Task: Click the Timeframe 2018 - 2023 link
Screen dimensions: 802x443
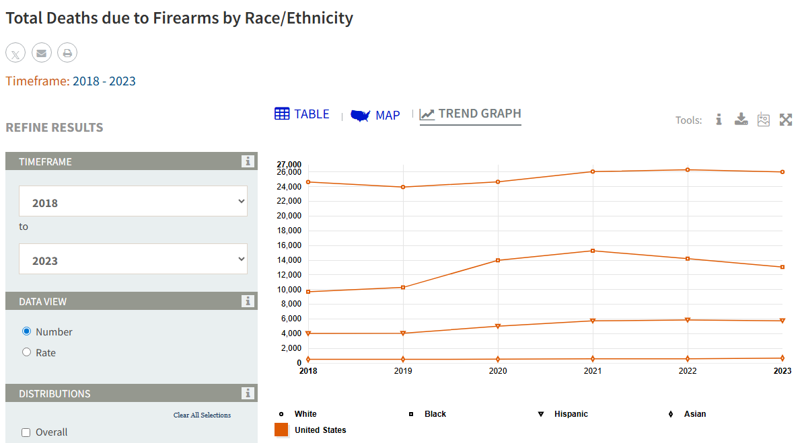Action: click(104, 81)
